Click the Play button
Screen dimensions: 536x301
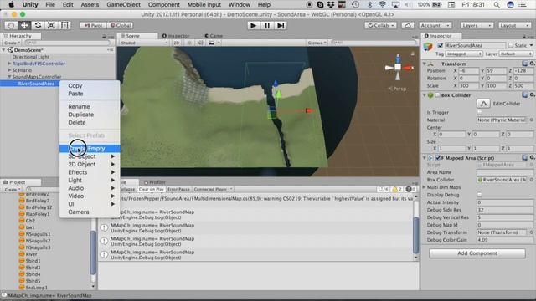253,26
